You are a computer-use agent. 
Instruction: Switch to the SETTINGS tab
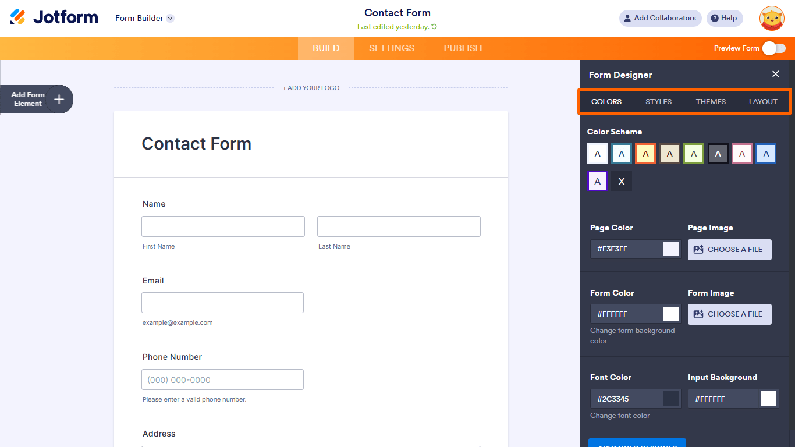391,48
